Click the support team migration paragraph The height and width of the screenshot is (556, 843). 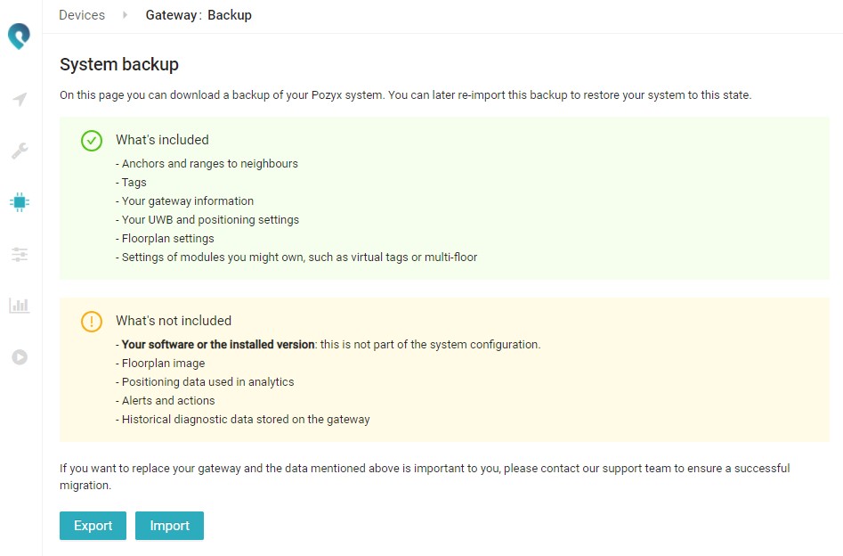pos(425,477)
